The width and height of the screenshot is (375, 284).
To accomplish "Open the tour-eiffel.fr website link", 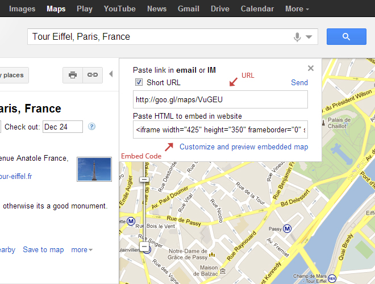I will (x=16, y=177).
